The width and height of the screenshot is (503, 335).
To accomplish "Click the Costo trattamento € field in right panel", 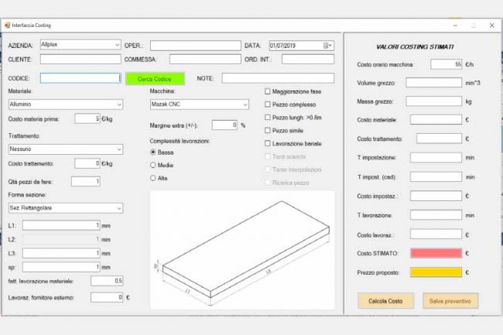I will coord(440,138).
